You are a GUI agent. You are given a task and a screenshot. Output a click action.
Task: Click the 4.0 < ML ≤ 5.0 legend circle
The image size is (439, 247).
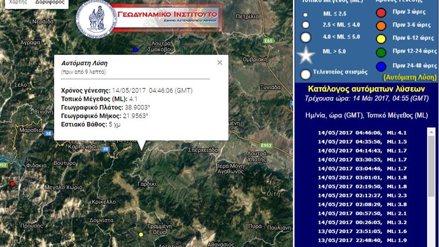pyautogui.click(x=305, y=37)
